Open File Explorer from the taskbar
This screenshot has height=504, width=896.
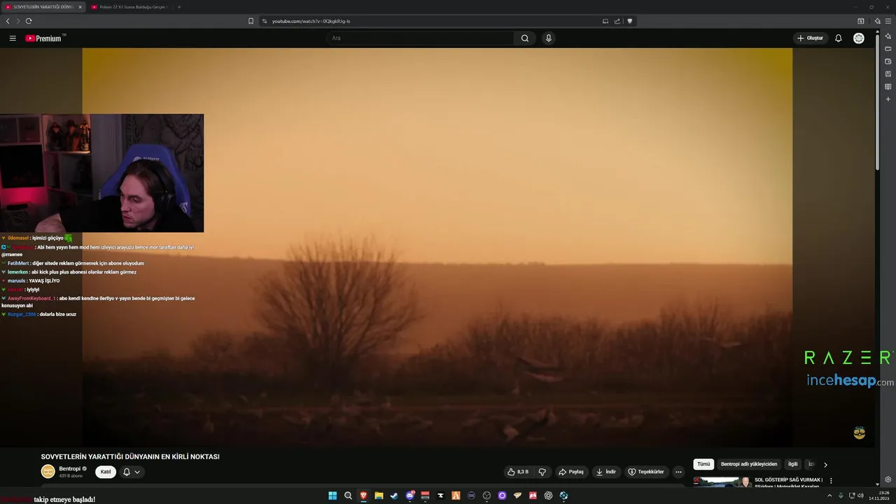[379, 496]
